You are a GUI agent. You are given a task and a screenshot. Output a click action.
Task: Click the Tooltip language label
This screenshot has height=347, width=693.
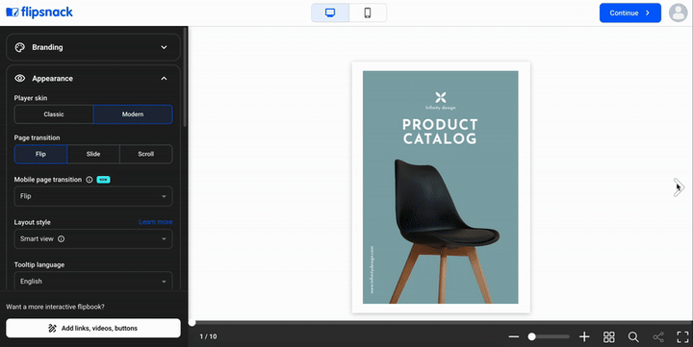tap(39, 265)
